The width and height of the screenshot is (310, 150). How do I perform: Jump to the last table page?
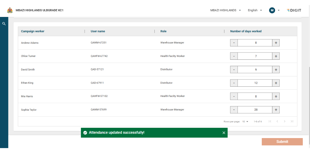pos(292,121)
